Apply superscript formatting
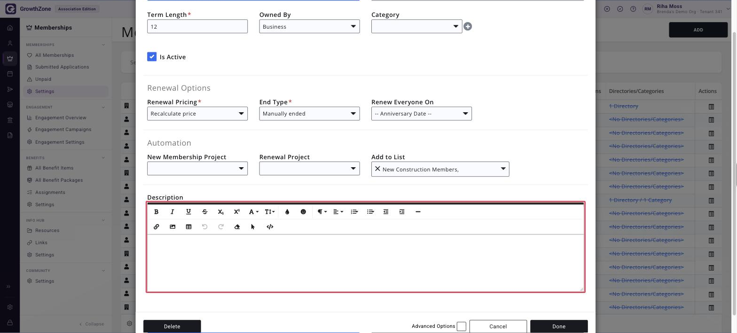The height and width of the screenshot is (333, 737). [236, 212]
